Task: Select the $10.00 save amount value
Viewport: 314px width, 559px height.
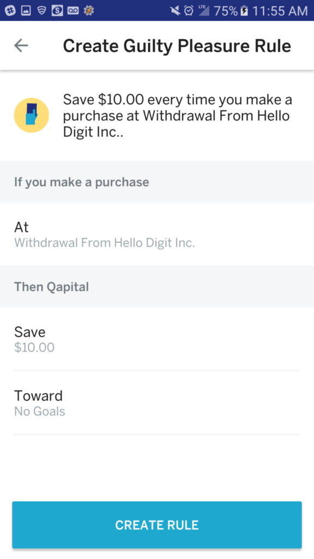Action: pyautogui.click(x=34, y=347)
